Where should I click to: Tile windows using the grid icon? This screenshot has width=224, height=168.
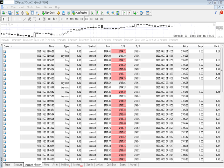pos(118,13)
